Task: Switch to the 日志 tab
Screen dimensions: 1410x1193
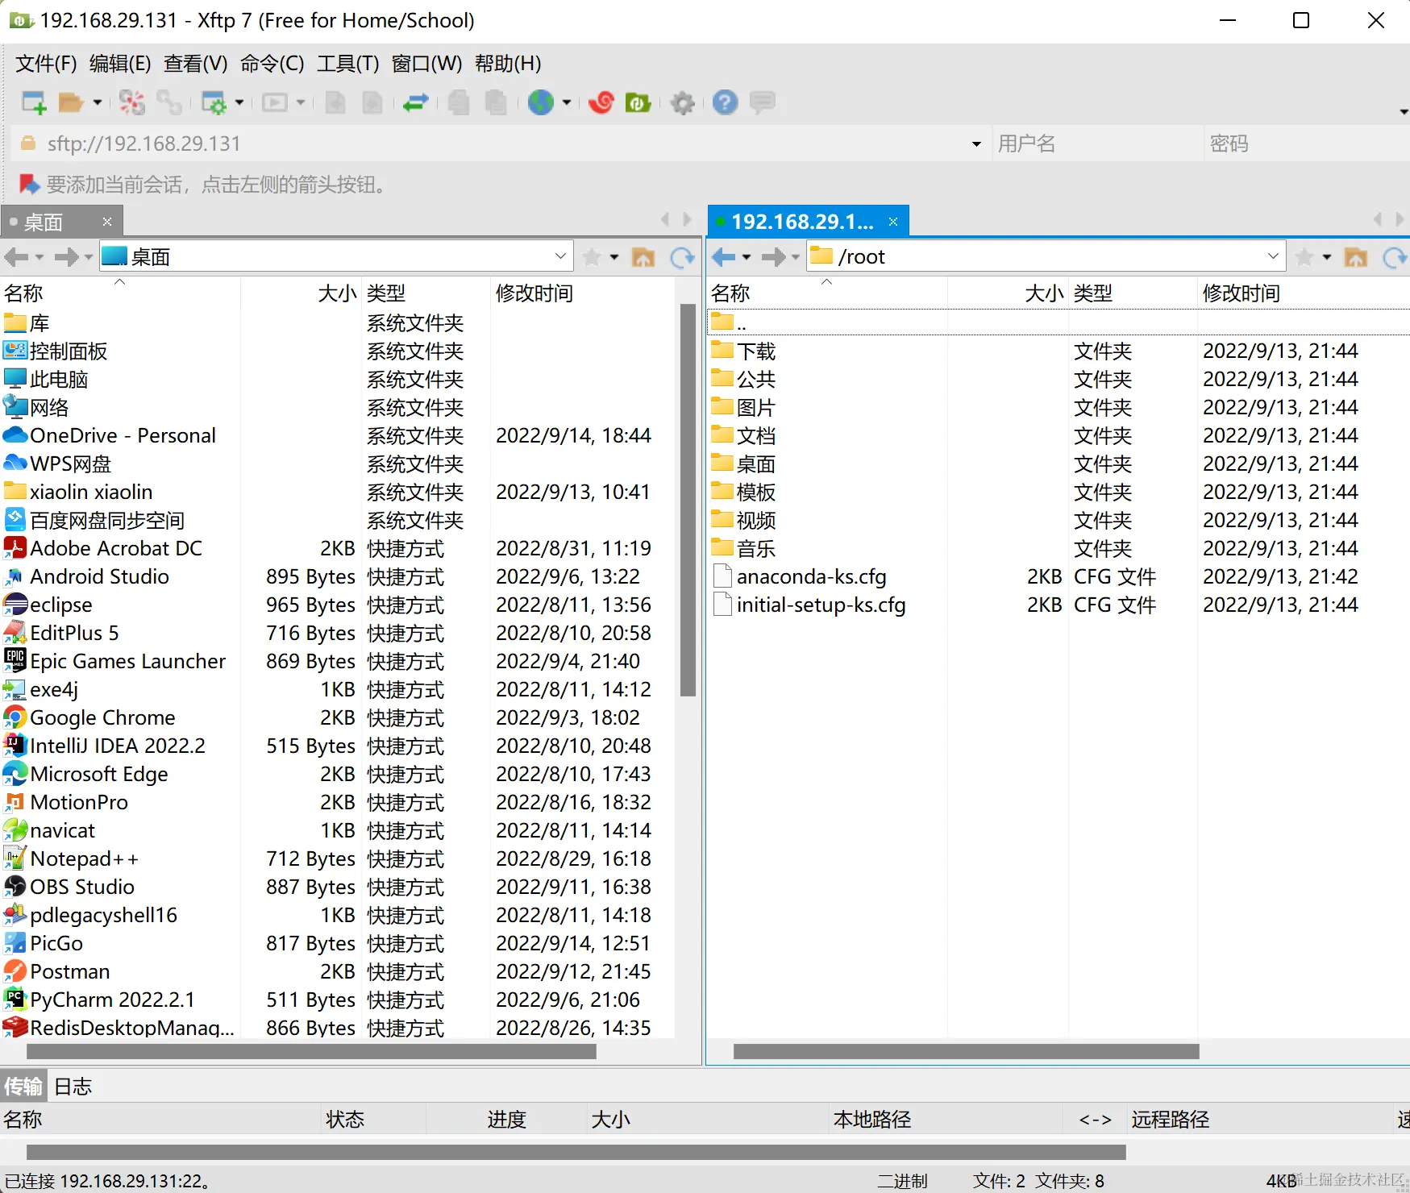Action: coord(73,1086)
